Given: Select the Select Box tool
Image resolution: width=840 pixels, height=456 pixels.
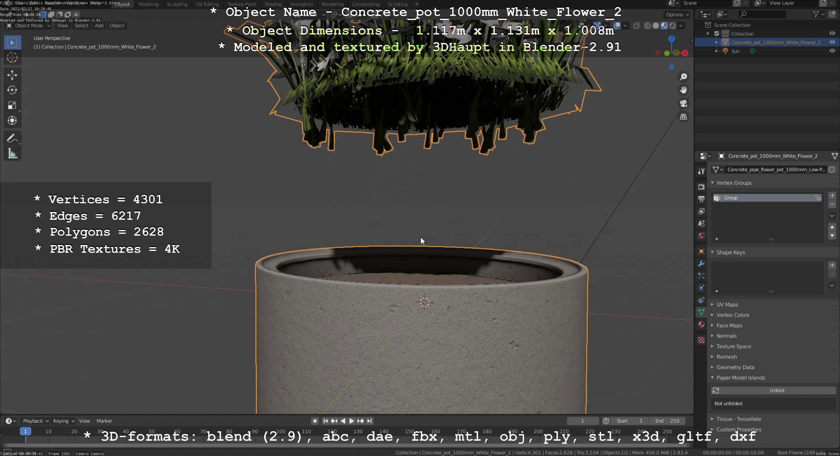Looking at the screenshot, I should click(13, 42).
